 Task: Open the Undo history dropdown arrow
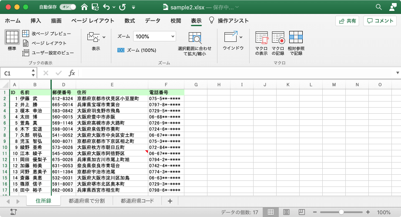click(114, 7)
